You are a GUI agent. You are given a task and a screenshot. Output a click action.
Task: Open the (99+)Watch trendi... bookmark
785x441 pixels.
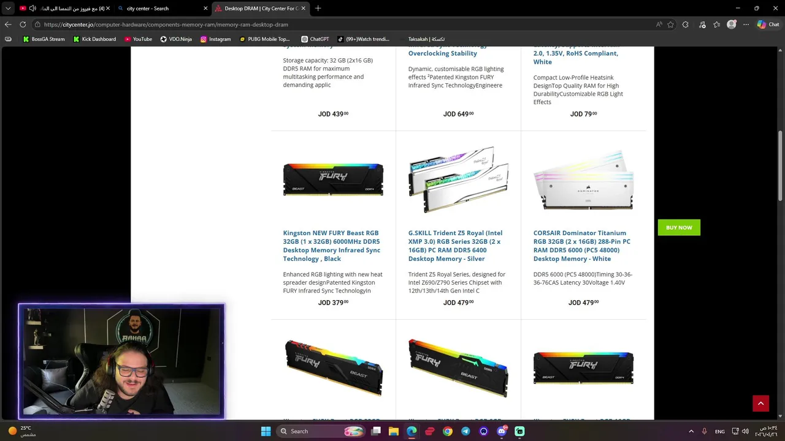[x=363, y=39]
